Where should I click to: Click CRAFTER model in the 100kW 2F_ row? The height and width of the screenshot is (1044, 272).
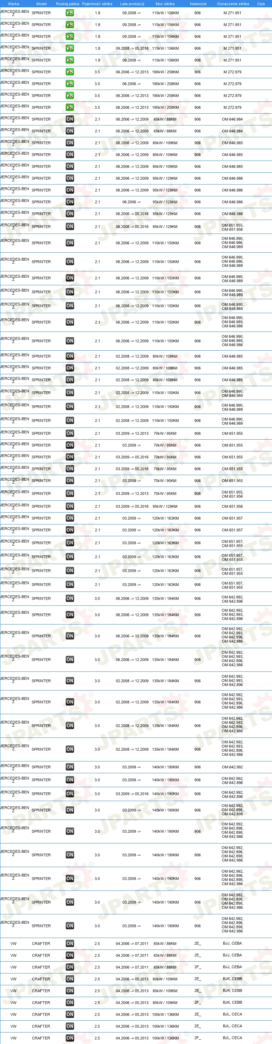(x=41, y=1038)
